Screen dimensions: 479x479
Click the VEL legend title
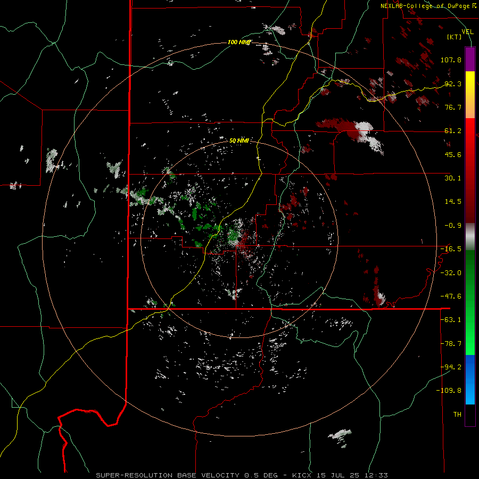467,31
